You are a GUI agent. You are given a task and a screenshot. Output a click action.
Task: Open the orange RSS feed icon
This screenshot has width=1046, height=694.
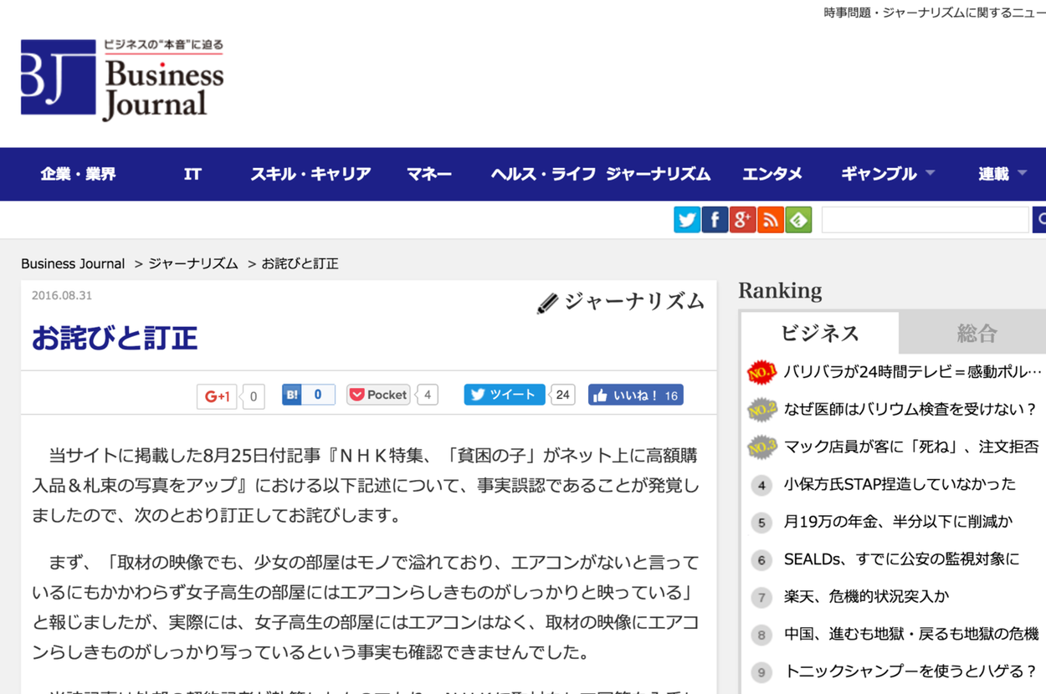click(x=770, y=220)
